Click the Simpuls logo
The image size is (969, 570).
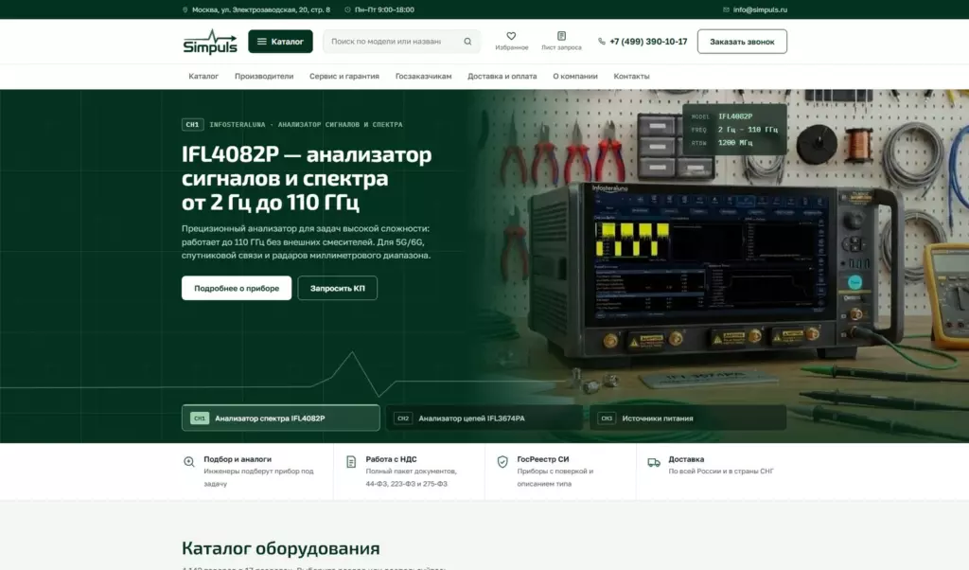pyautogui.click(x=210, y=42)
